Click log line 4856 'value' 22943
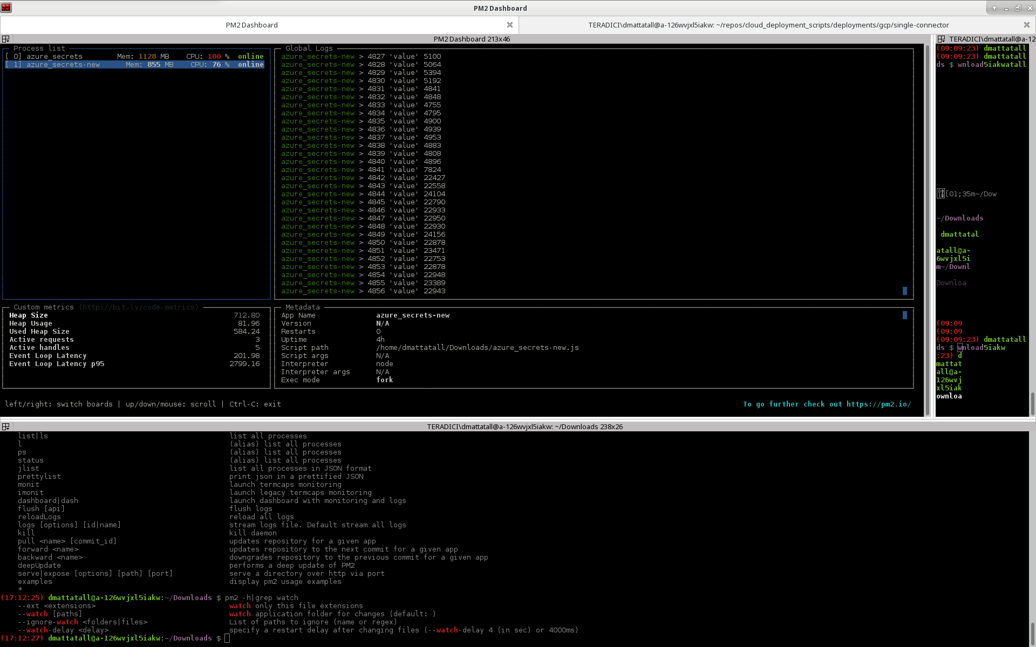1036x647 pixels. [363, 291]
